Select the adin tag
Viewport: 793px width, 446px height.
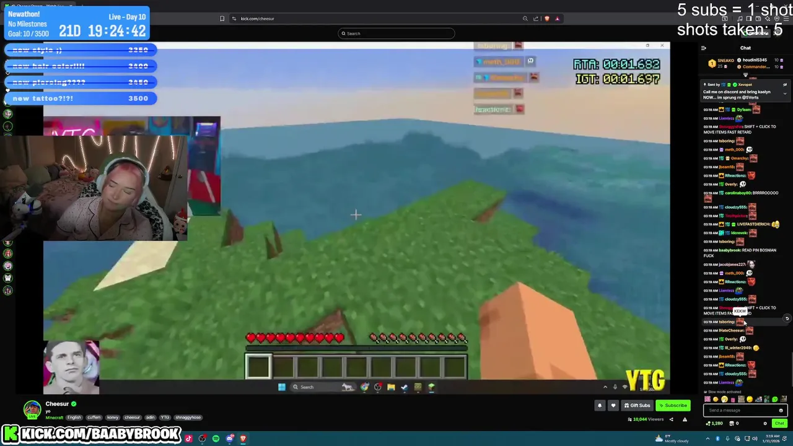click(150, 418)
